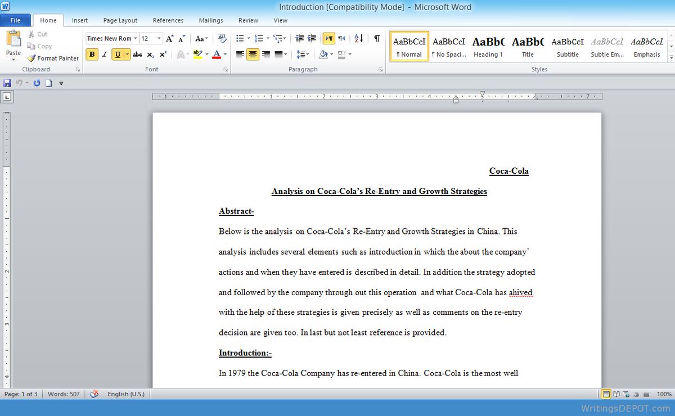
Task: Clear formatting with the eraser icon
Action: pos(222,38)
